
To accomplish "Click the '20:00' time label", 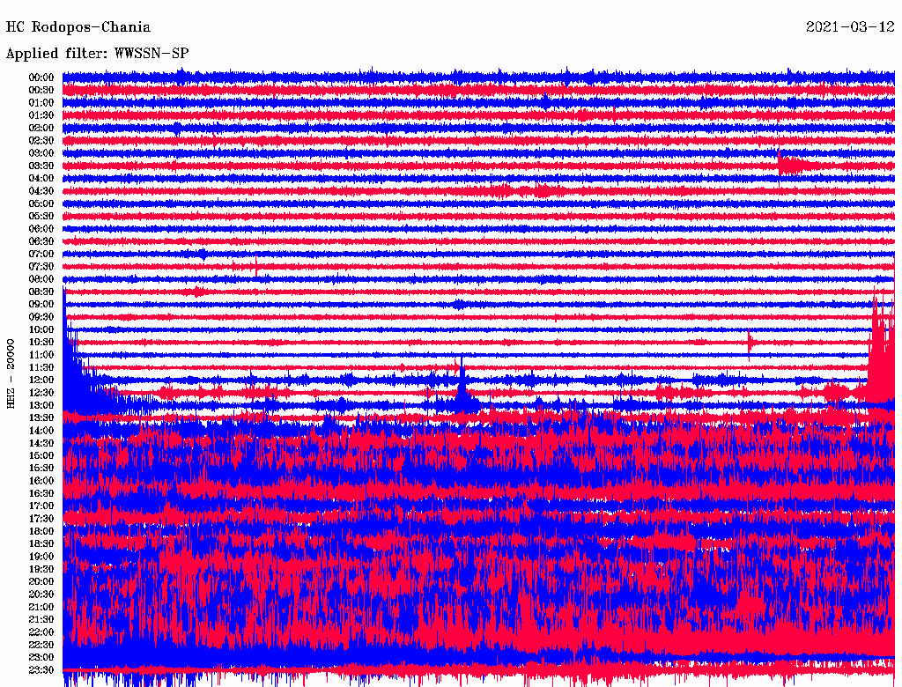I will pyautogui.click(x=41, y=581).
